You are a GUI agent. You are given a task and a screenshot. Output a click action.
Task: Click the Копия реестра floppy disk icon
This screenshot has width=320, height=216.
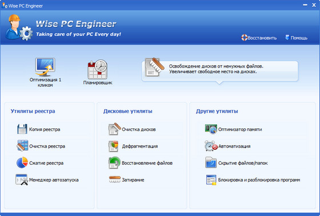click(x=22, y=129)
